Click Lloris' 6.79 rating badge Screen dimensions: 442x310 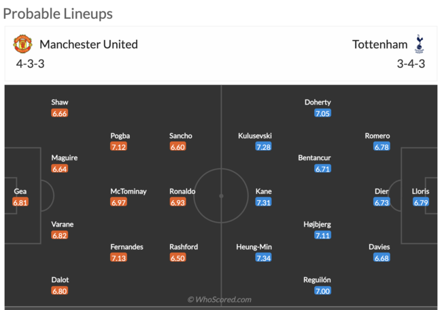420,202
